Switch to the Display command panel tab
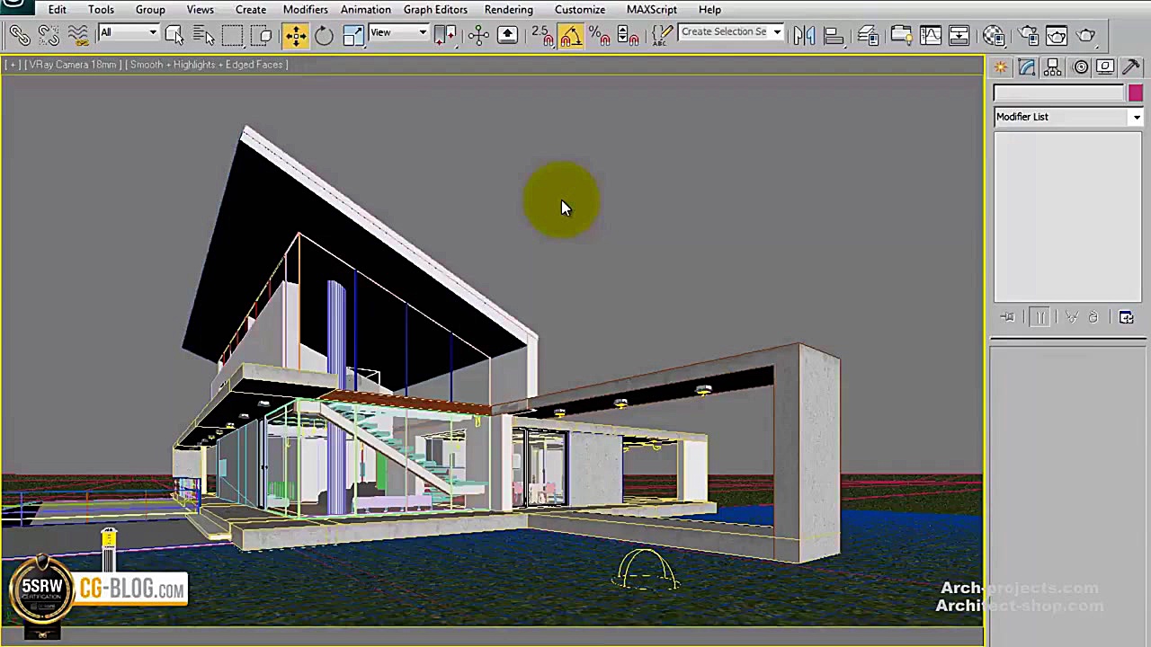The height and width of the screenshot is (647, 1151). click(1105, 68)
